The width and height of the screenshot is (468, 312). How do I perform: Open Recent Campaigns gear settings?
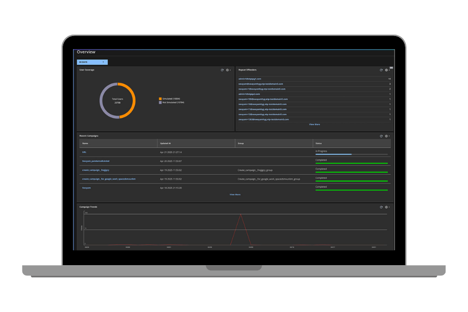click(388, 136)
